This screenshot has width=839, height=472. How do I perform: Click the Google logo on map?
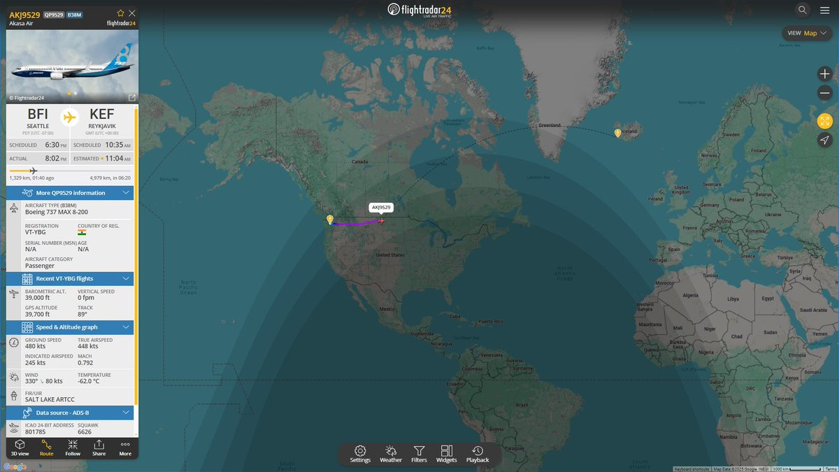coord(15,466)
